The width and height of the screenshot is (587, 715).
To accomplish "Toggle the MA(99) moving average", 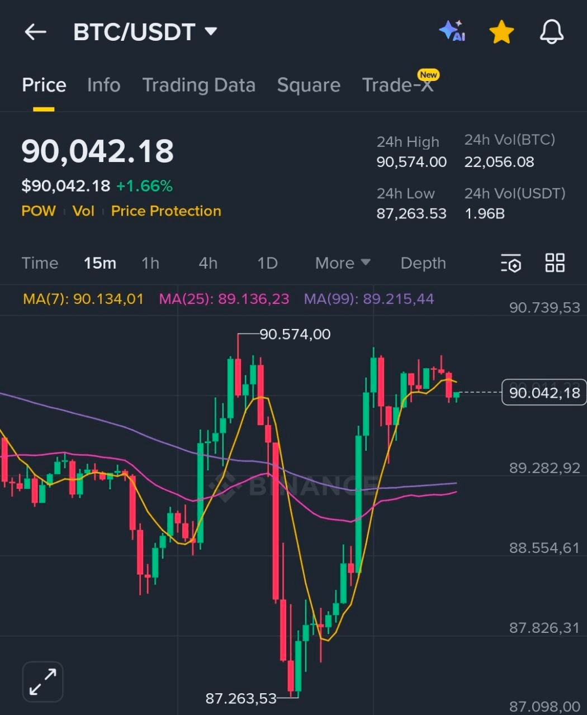I will 368,299.
